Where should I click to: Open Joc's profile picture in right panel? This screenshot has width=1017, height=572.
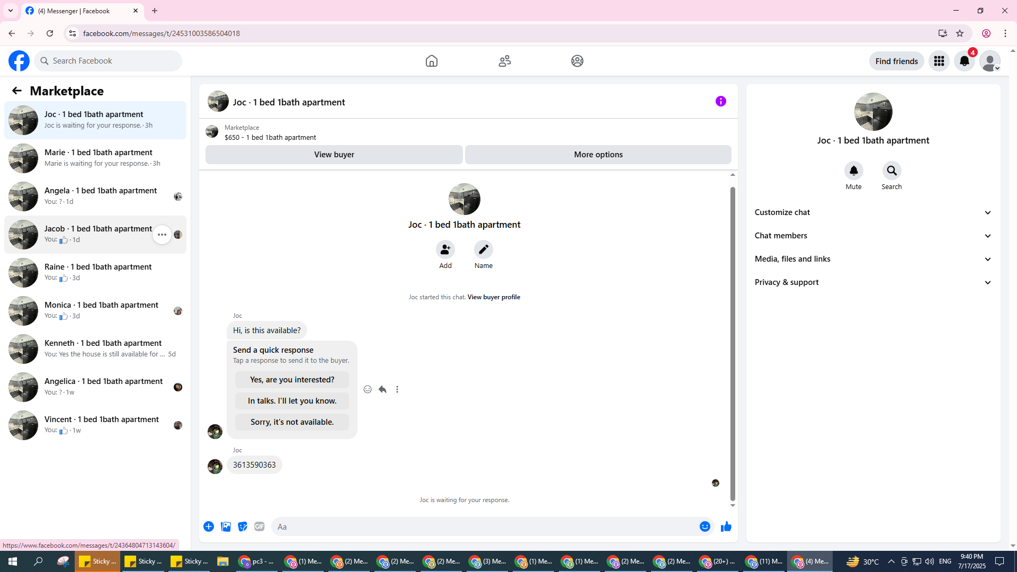tap(873, 112)
